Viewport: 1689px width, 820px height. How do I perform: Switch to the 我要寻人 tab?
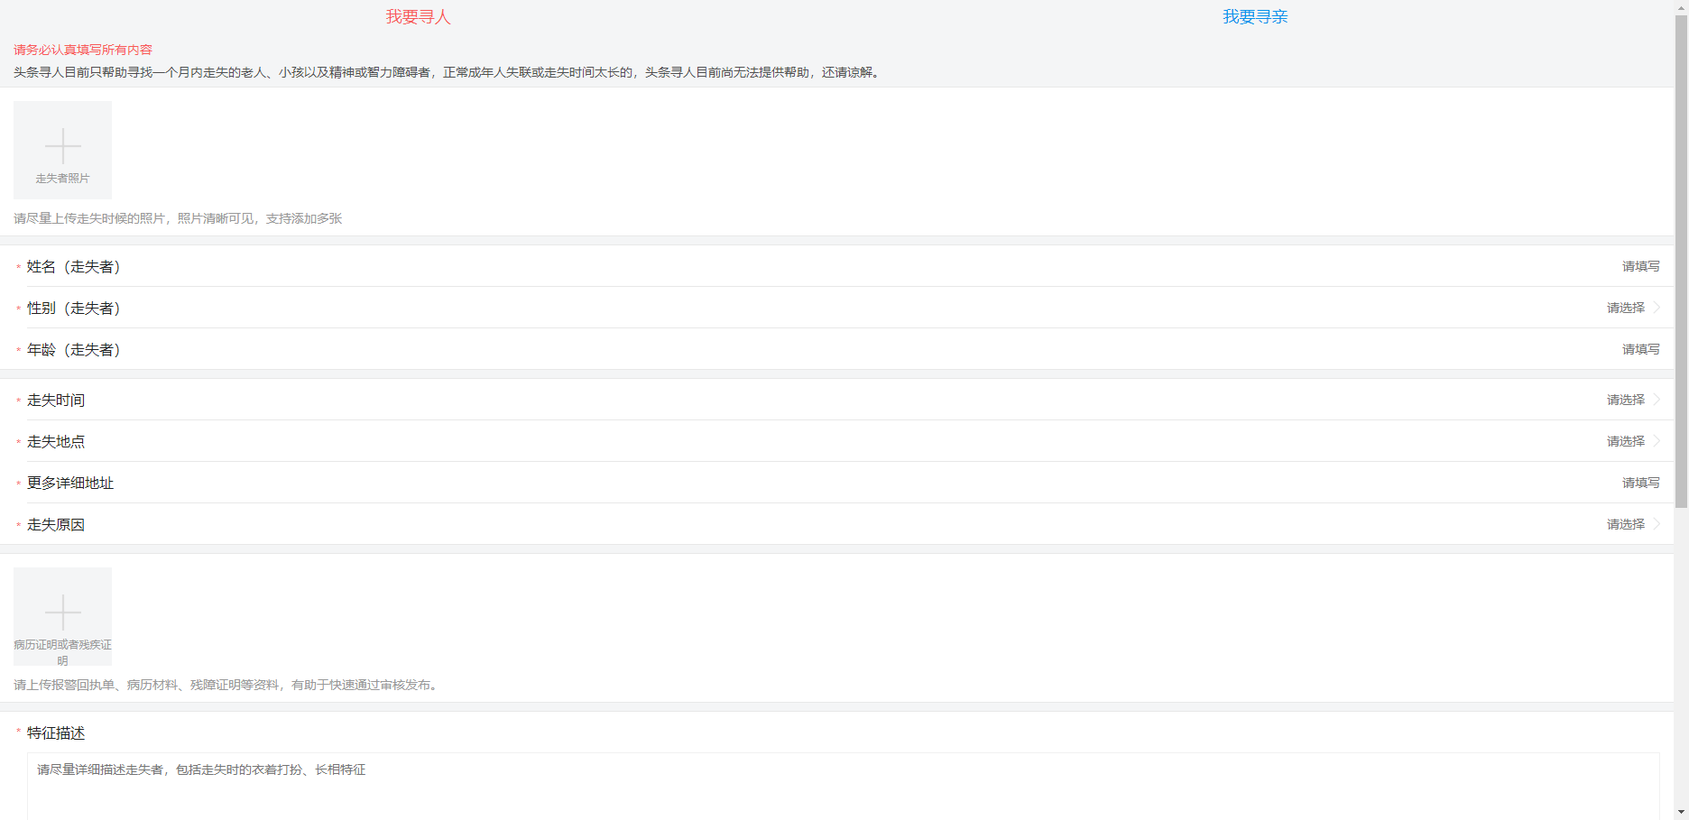click(418, 17)
